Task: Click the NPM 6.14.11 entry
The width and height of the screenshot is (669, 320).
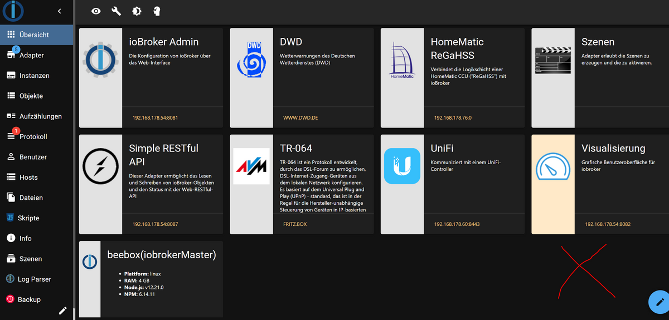Action: click(x=139, y=294)
